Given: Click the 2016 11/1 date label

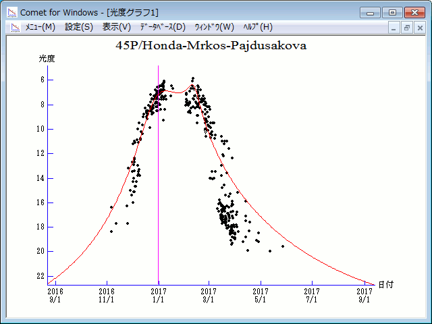Looking at the screenshot, I should [107, 296].
